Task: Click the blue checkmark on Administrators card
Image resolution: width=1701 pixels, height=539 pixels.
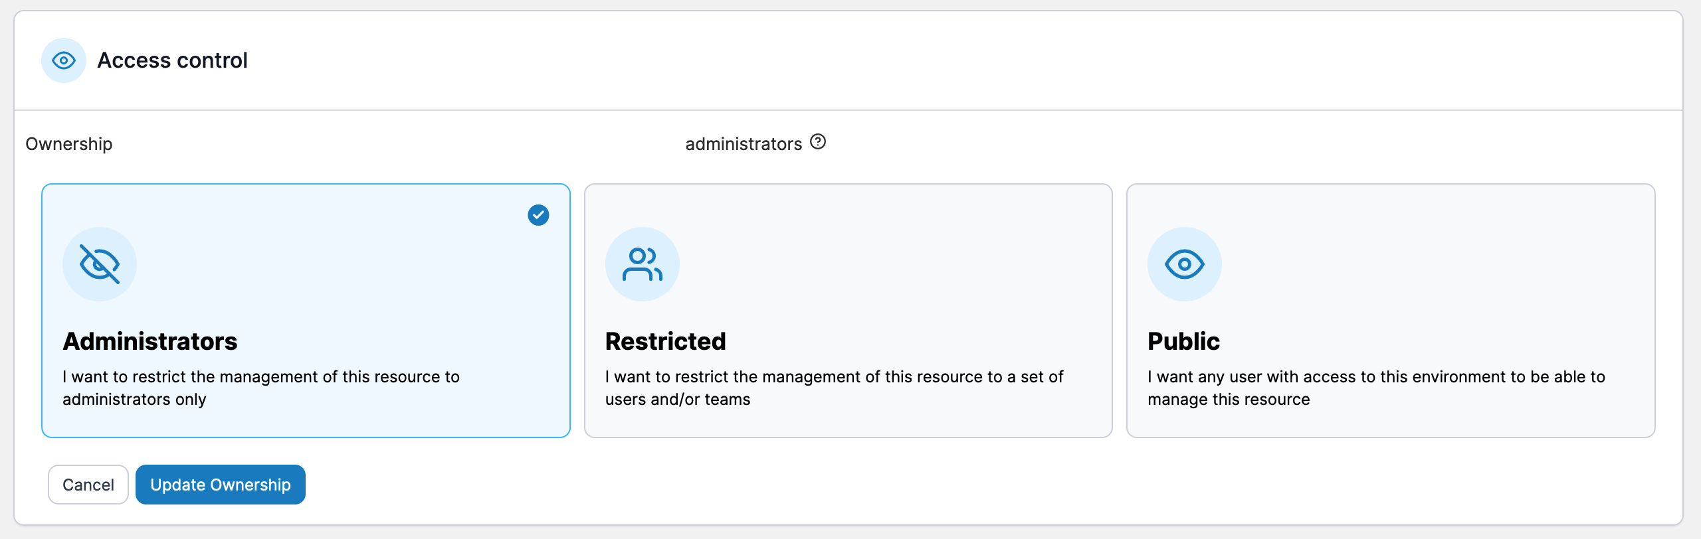Action: 538,215
